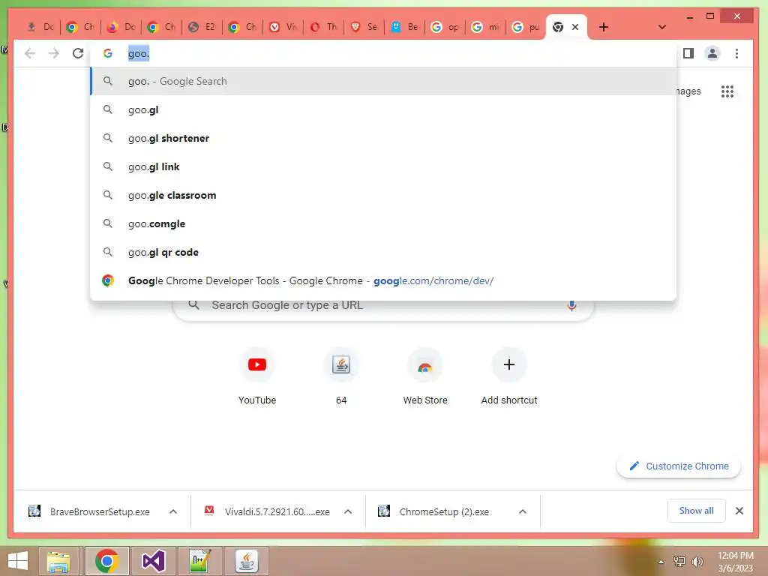Image resolution: width=768 pixels, height=576 pixels.
Task: Expand options for Vivaldi installer download
Action: click(x=348, y=511)
